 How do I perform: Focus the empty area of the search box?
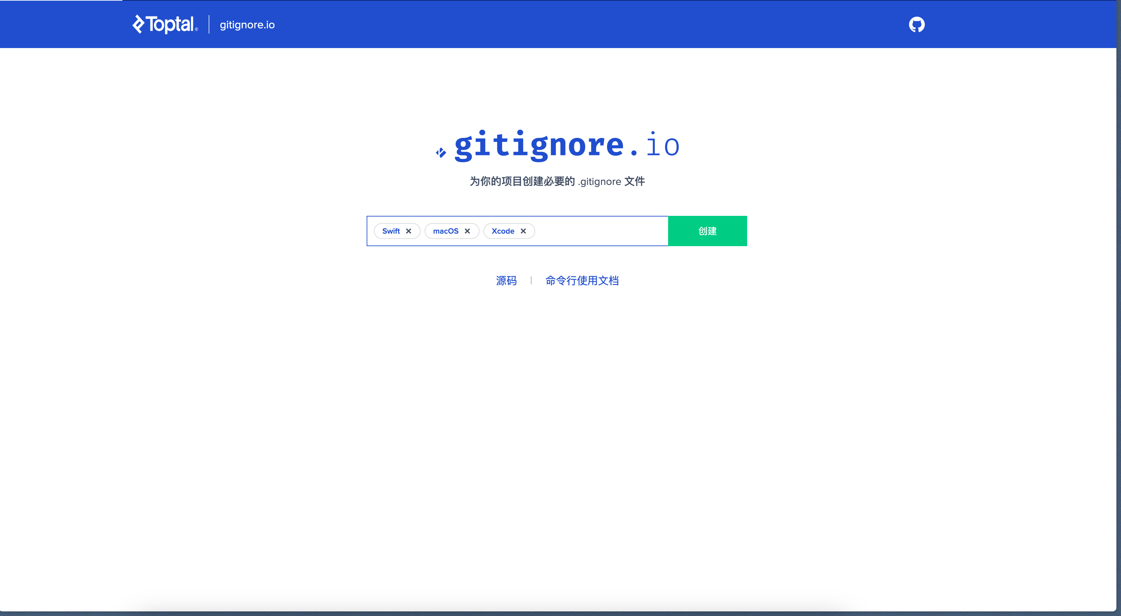pyautogui.click(x=601, y=231)
